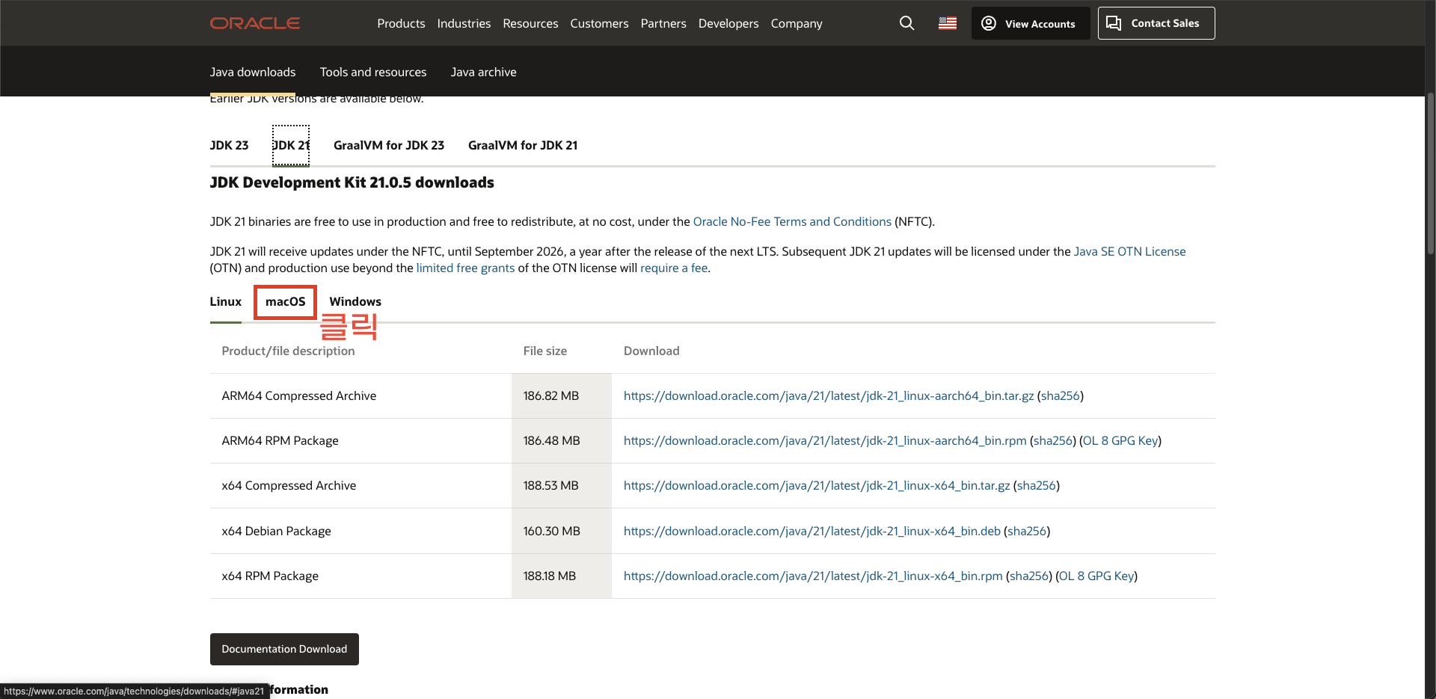The height and width of the screenshot is (699, 1436).
Task: Open sha256 for x64 rpm package
Action: (1029, 576)
